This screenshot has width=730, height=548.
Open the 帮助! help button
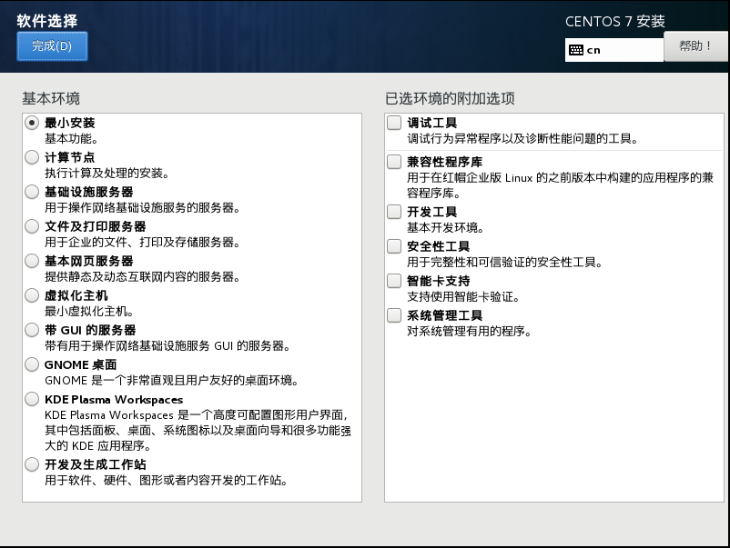tap(695, 46)
